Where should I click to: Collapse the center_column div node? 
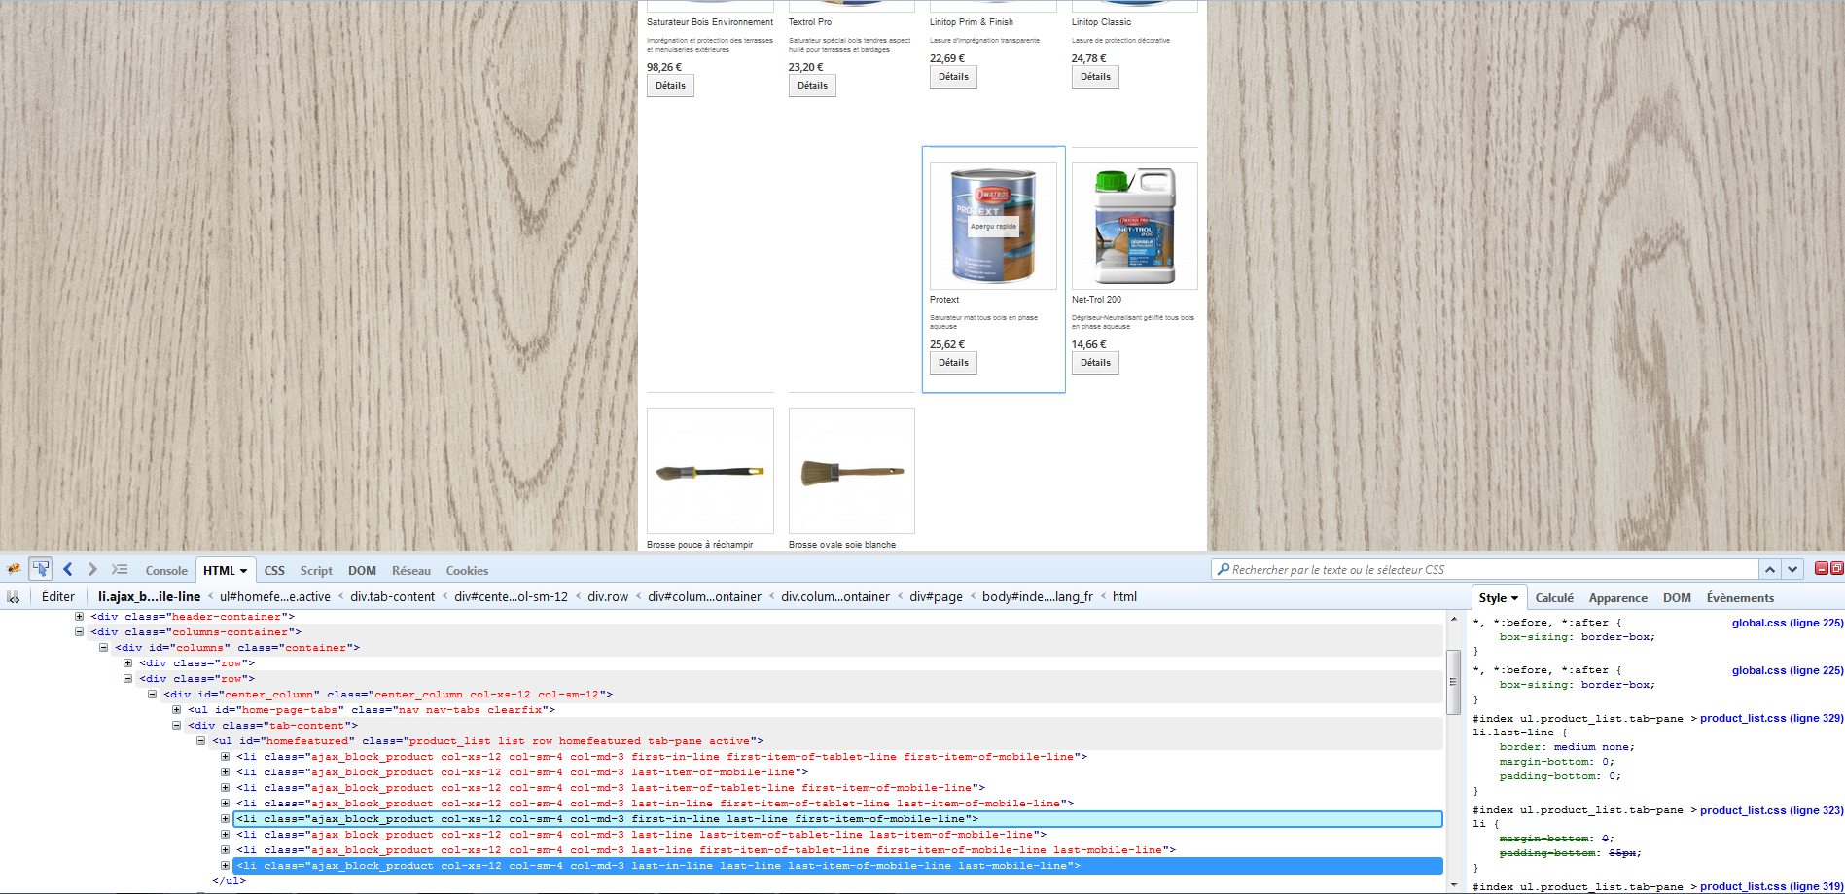pyautogui.click(x=152, y=695)
